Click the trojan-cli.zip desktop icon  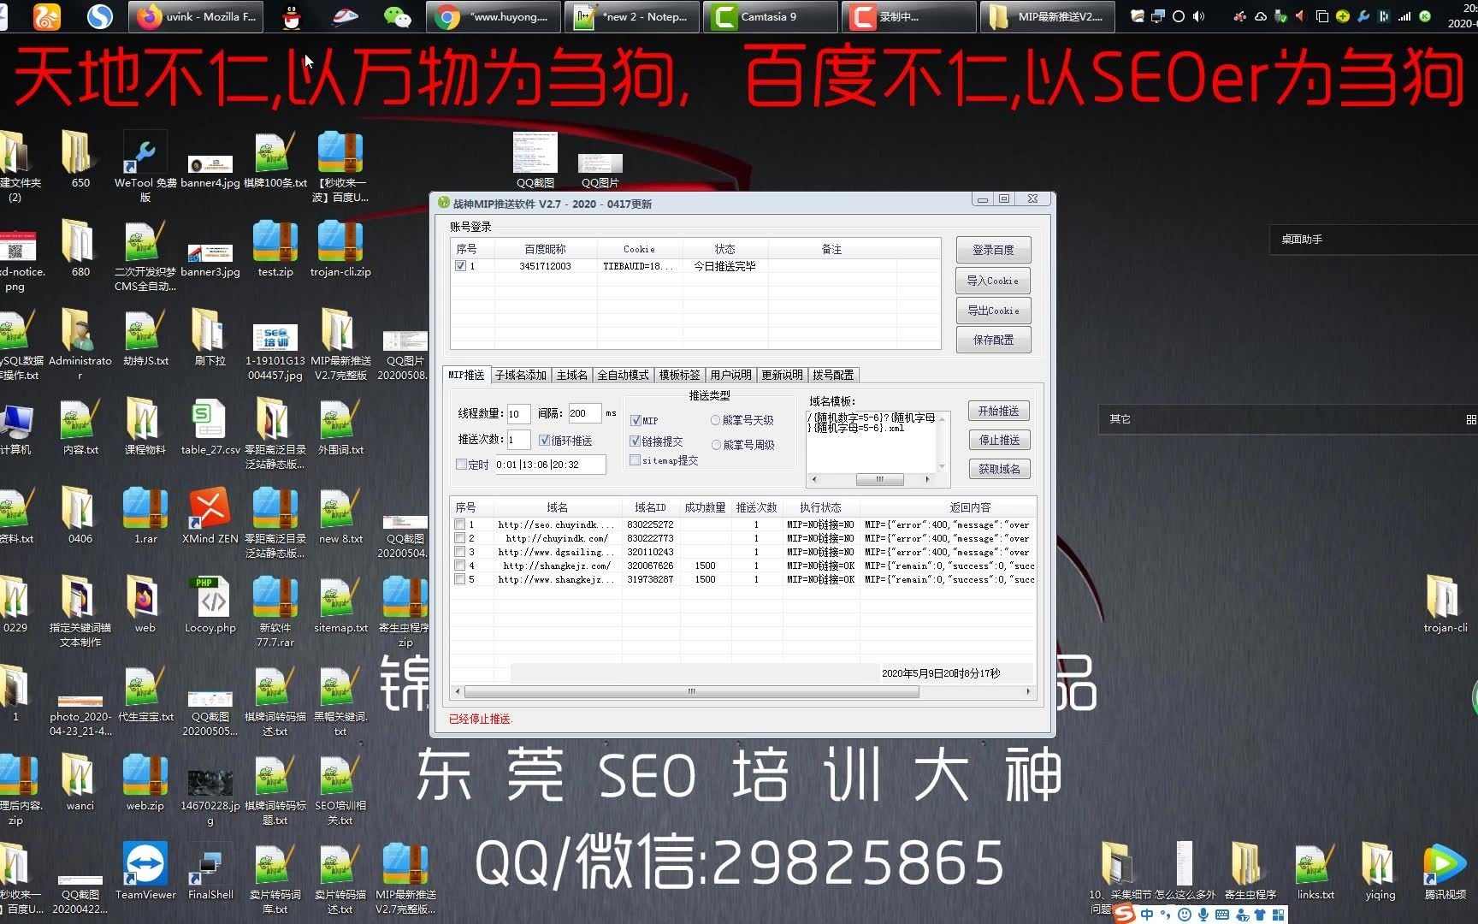pos(340,248)
